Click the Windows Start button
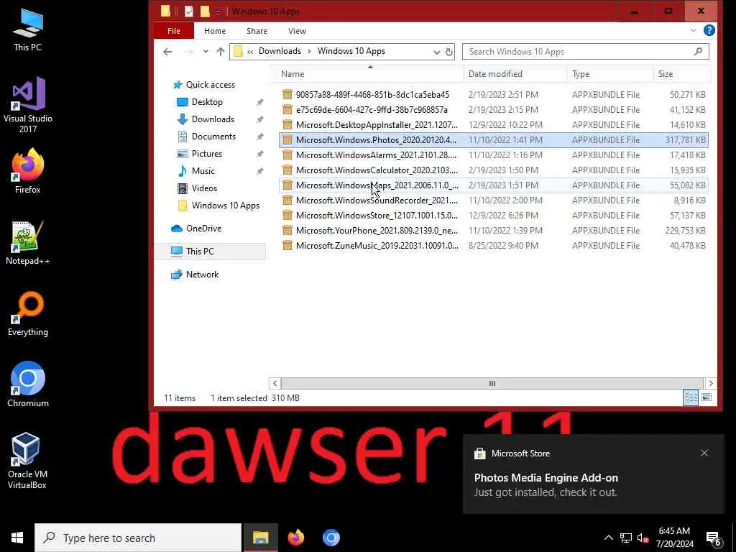The width and height of the screenshot is (736, 552). click(x=17, y=538)
